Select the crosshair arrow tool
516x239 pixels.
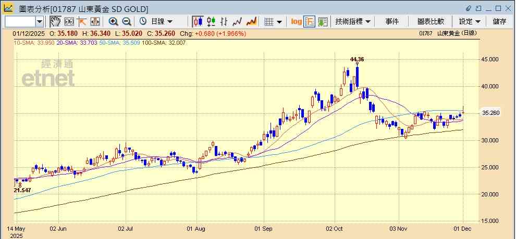82,21
